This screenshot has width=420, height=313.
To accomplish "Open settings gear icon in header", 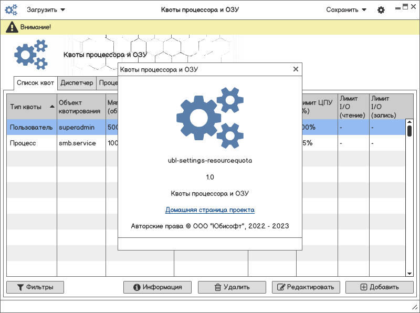I will pyautogui.click(x=381, y=10).
